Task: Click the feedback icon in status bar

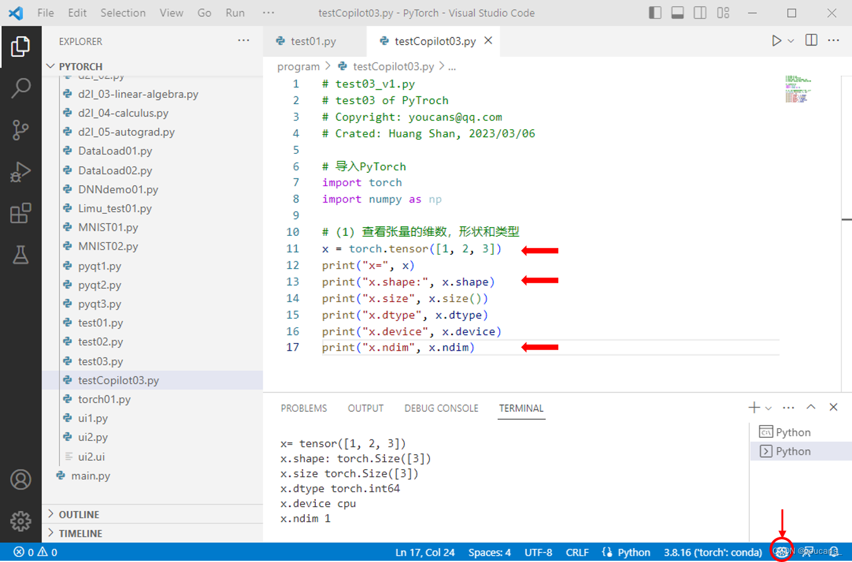Action: 807,553
